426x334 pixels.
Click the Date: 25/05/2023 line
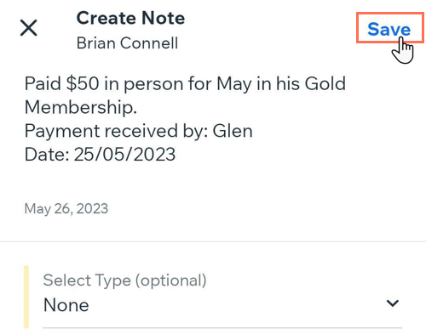tap(100, 155)
